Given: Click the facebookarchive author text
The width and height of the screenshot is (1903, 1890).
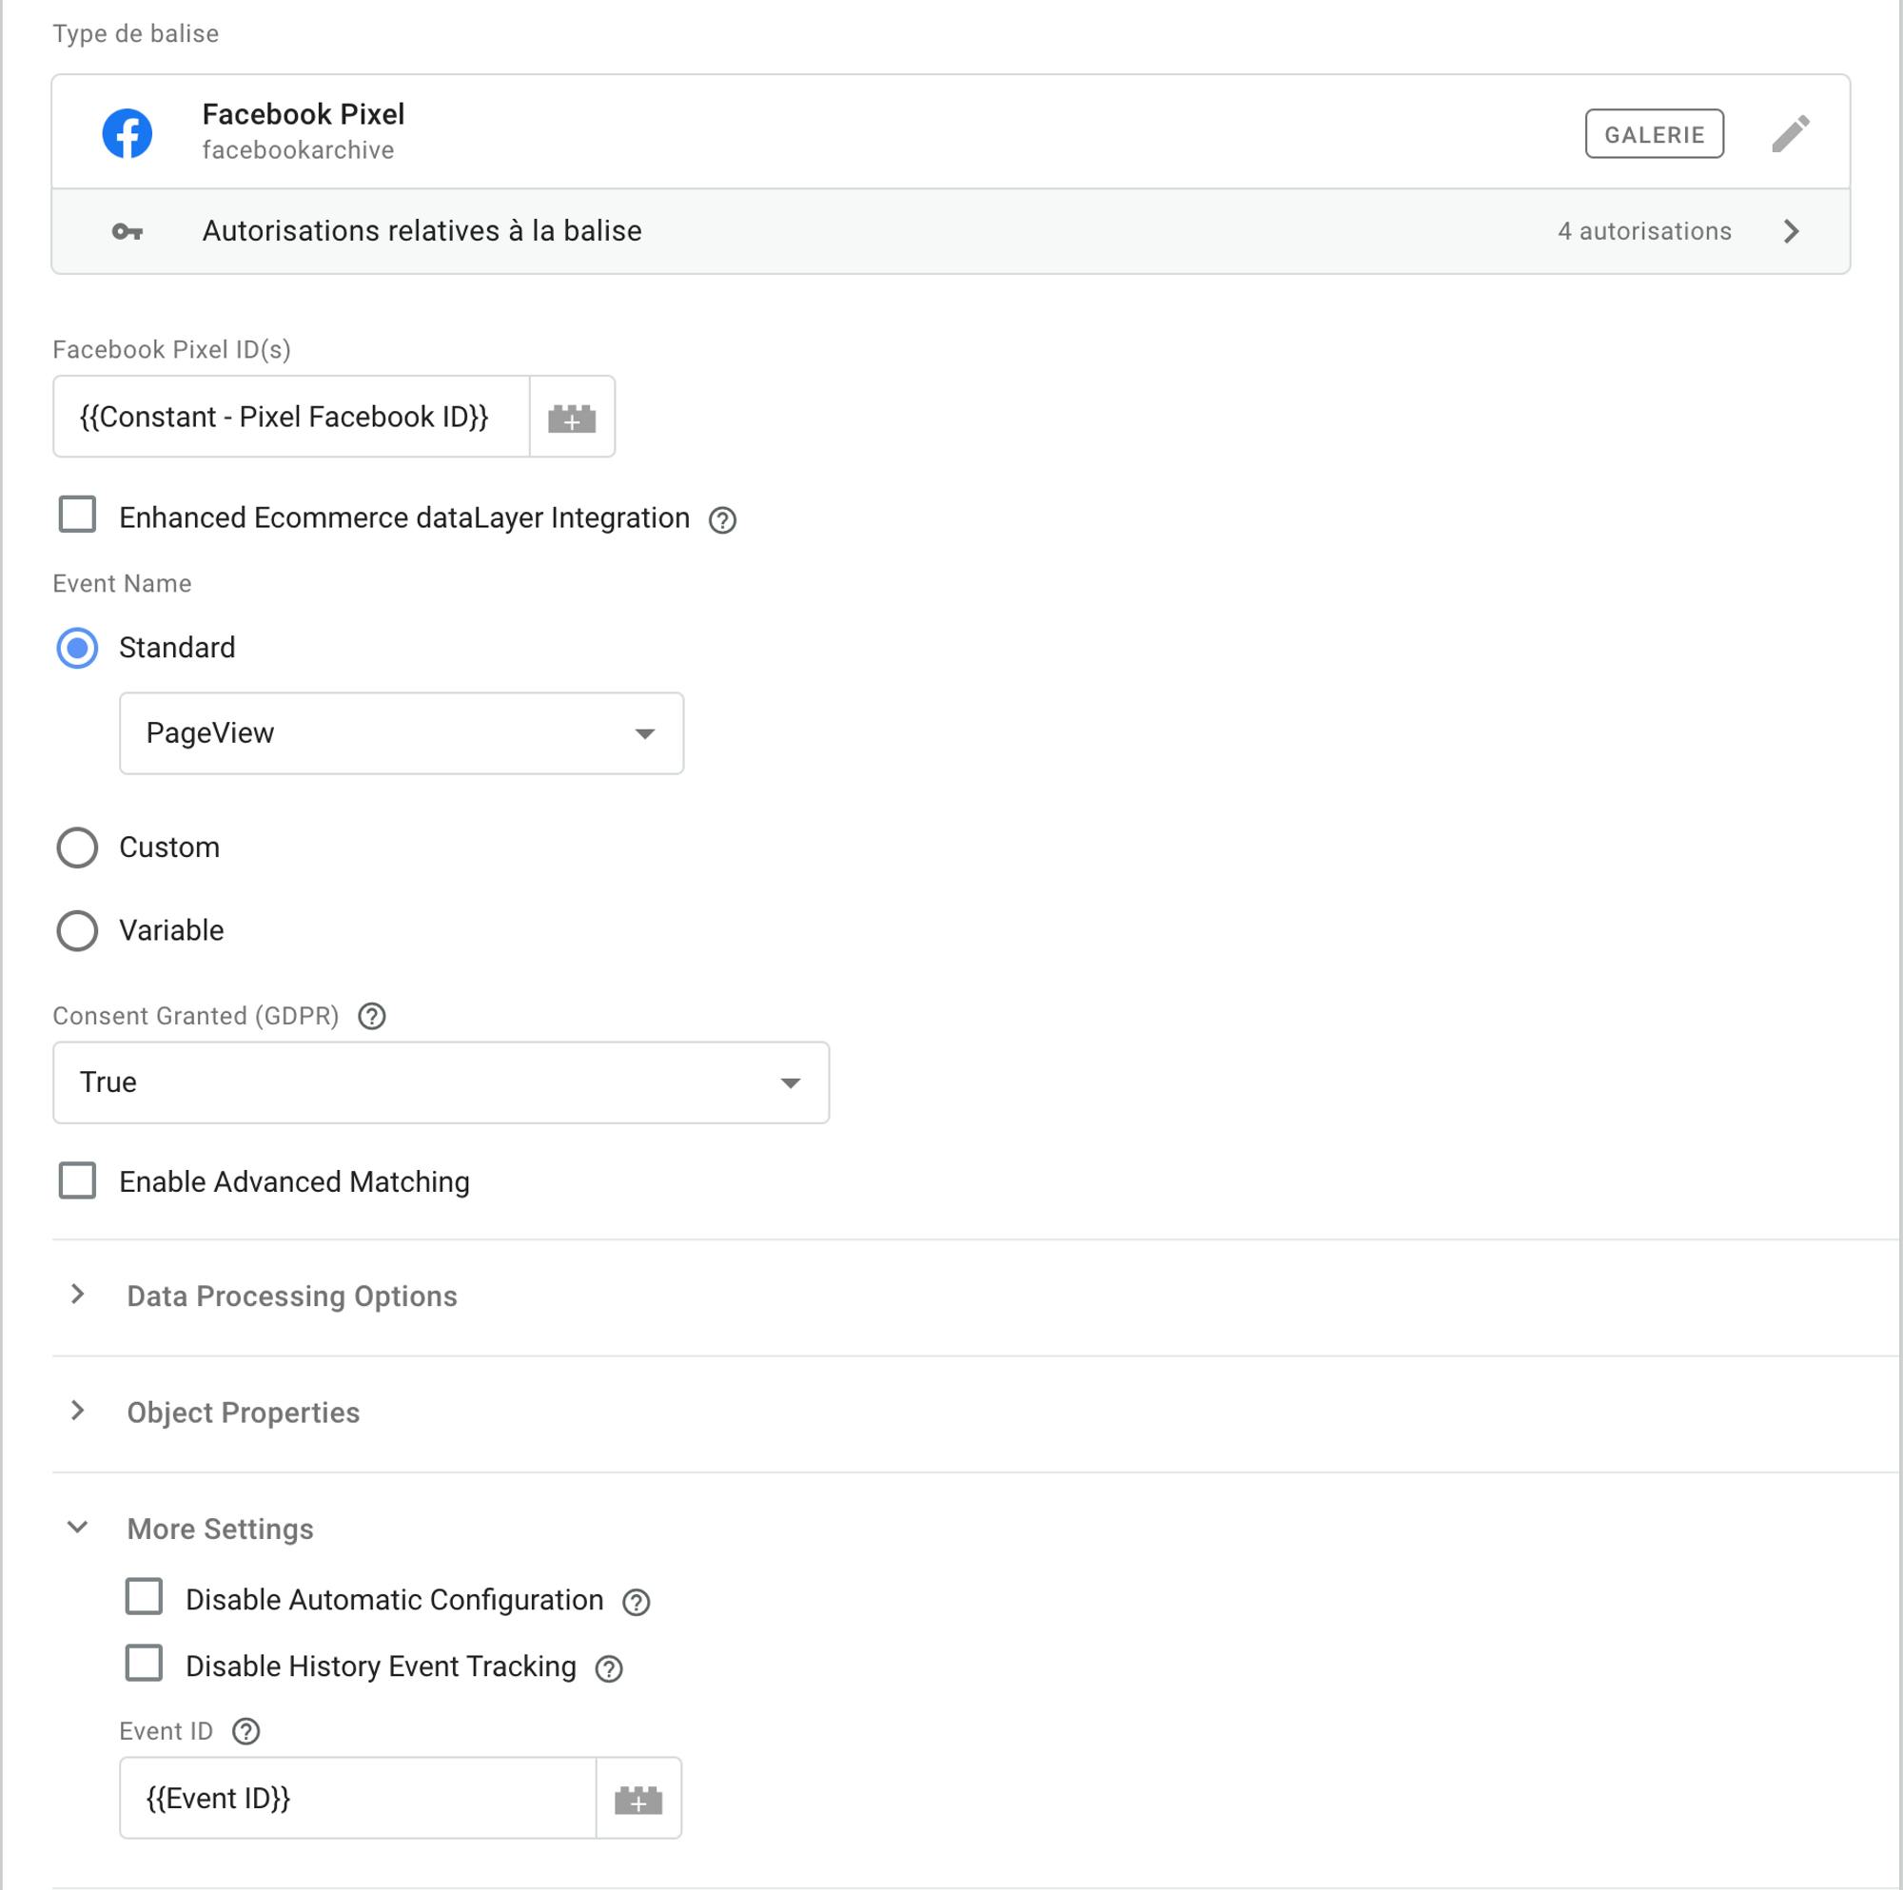Looking at the screenshot, I should point(298,149).
